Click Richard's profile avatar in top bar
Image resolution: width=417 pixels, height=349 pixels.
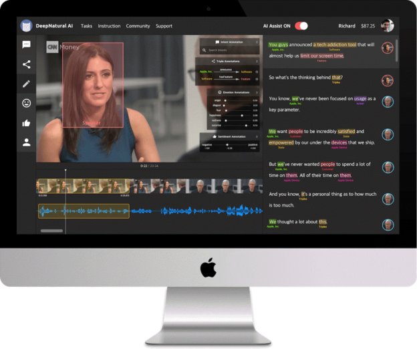pyautogui.click(x=387, y=26)
